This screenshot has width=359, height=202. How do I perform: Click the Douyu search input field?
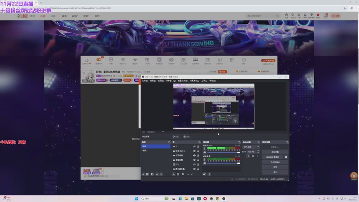click(x=261, y=16)
